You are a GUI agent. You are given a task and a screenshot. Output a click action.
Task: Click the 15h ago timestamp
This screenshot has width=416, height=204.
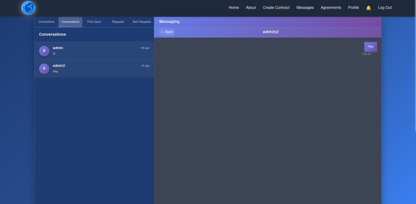coord(145,48)
